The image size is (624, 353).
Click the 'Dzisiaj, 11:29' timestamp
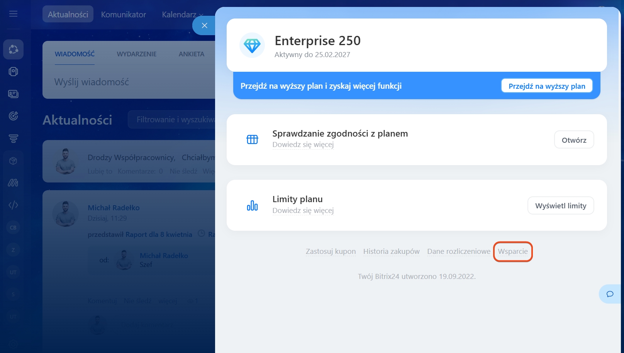click(107, 218)
